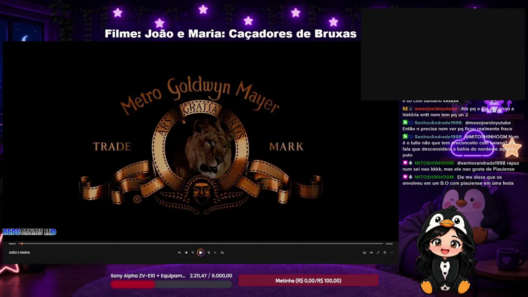Exit full screen with the arrows icon

coord(378,252)
